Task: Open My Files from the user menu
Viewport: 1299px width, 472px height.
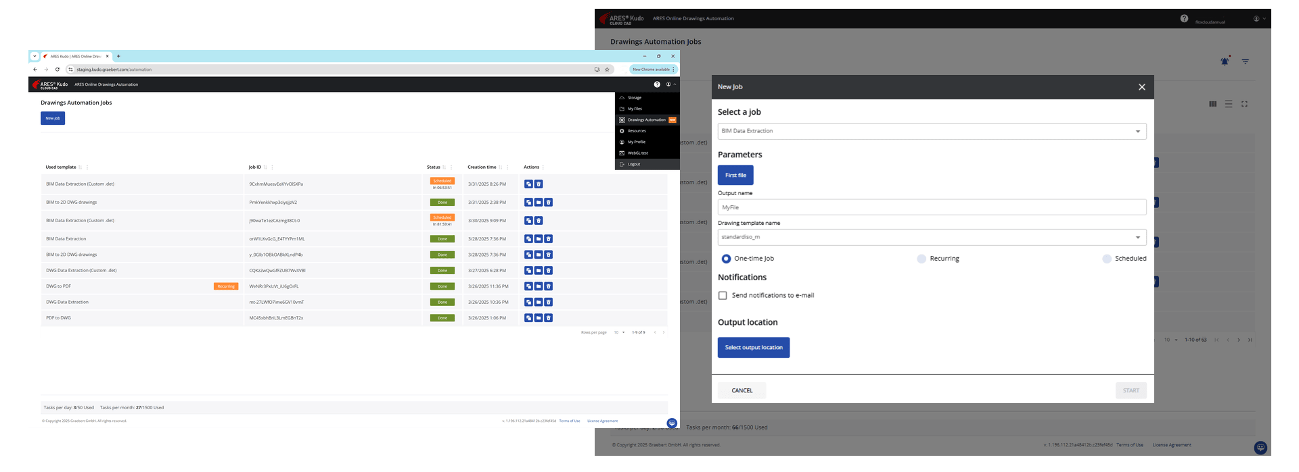Action: (647, 109)
